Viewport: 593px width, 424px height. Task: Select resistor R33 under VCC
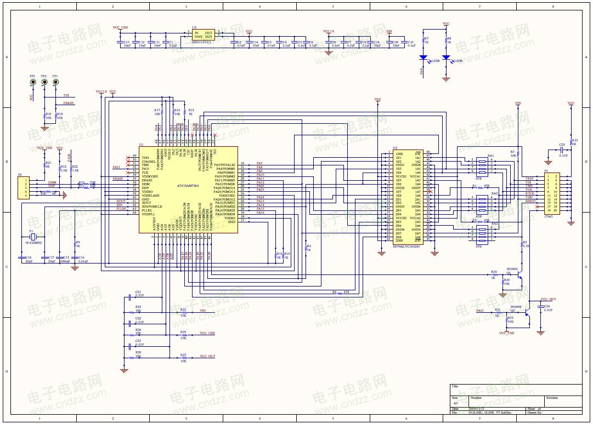click(x=571, y=142)
